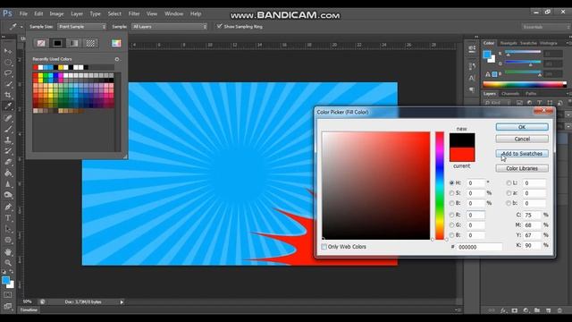Open the Window menu
This screenshot has width=572, height=322.
(173, 14)
